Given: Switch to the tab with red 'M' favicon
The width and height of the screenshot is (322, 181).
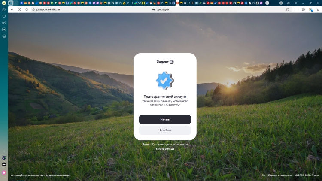Looking at the screenshot, I should coord(208,3).
